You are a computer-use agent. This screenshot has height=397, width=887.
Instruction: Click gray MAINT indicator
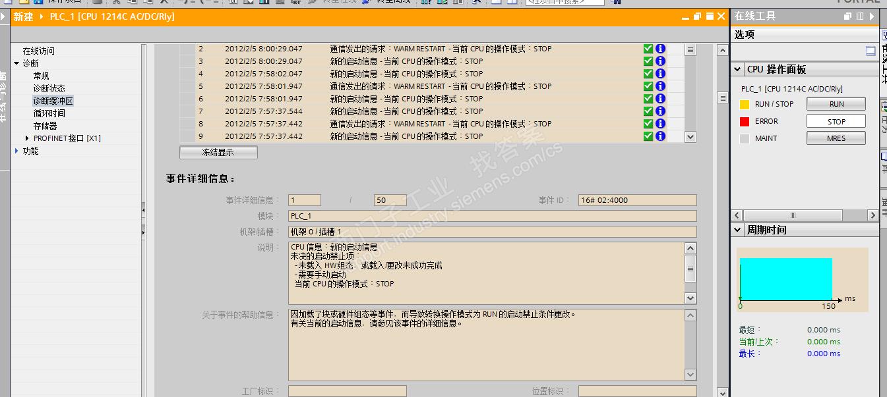pos(745,138)
